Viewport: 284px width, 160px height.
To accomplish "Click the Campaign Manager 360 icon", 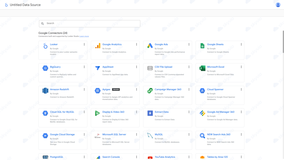I will click(x=150, y=91).
